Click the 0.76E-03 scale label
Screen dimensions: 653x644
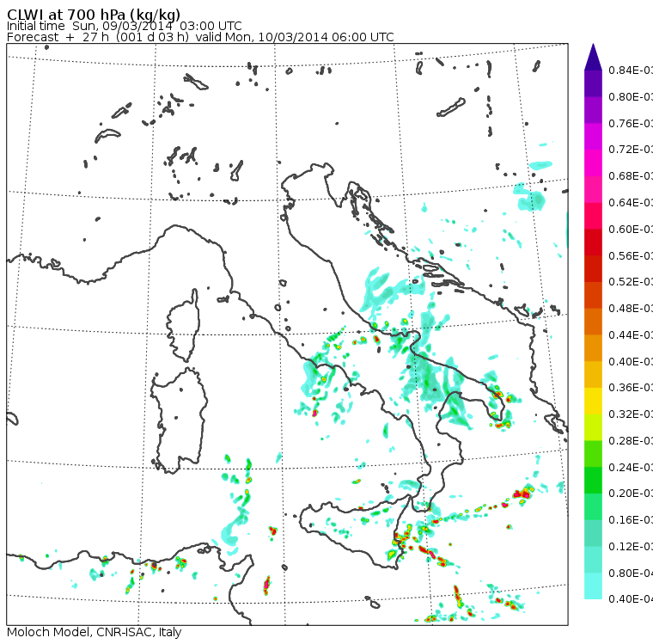point(631,123)
